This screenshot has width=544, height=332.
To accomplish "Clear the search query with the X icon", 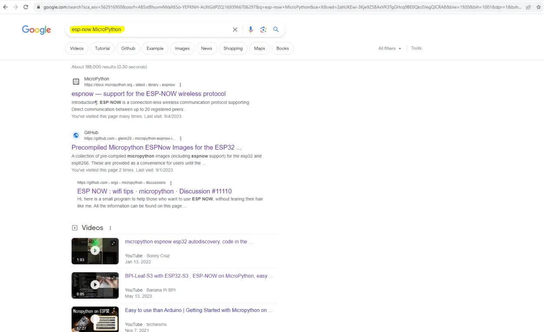I will click(235, 30).
